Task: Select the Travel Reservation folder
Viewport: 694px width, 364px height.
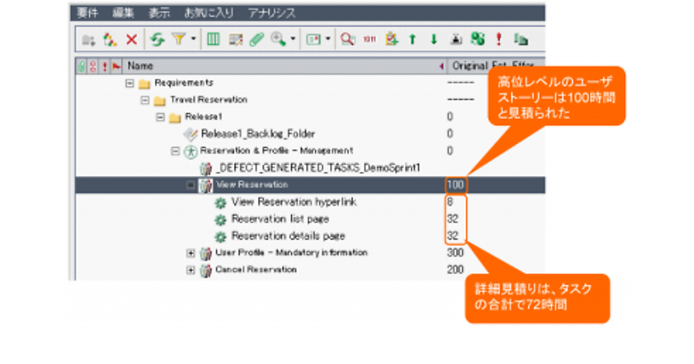Action: (209, 100)
